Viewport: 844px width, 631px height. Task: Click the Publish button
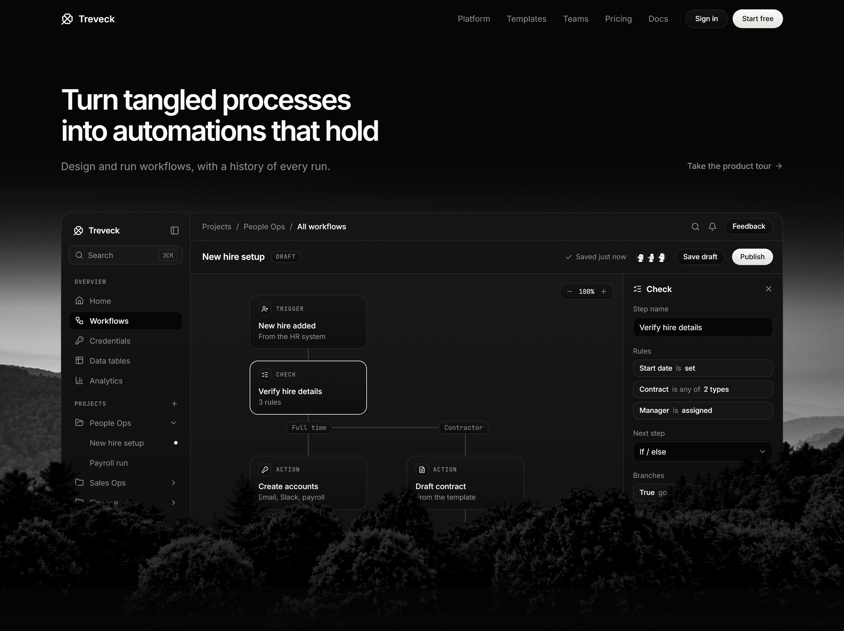tap(752, 257)
